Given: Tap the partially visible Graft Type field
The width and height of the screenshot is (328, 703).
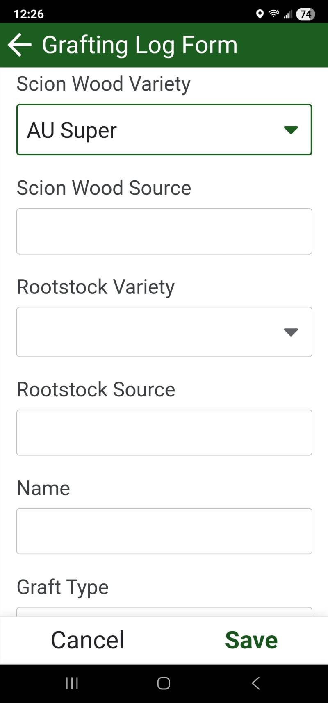Looking at the screenshot, I should pyautogui.click(x=164, y=612).
